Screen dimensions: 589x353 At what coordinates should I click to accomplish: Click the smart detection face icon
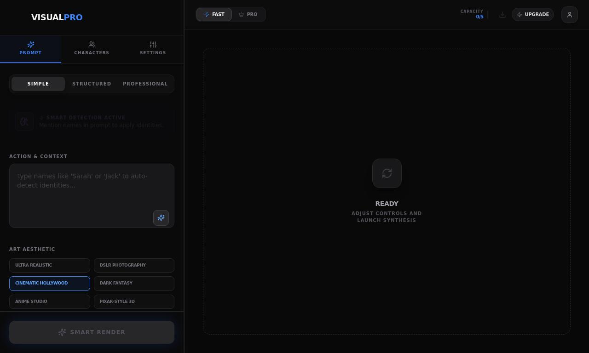point(24,121)
